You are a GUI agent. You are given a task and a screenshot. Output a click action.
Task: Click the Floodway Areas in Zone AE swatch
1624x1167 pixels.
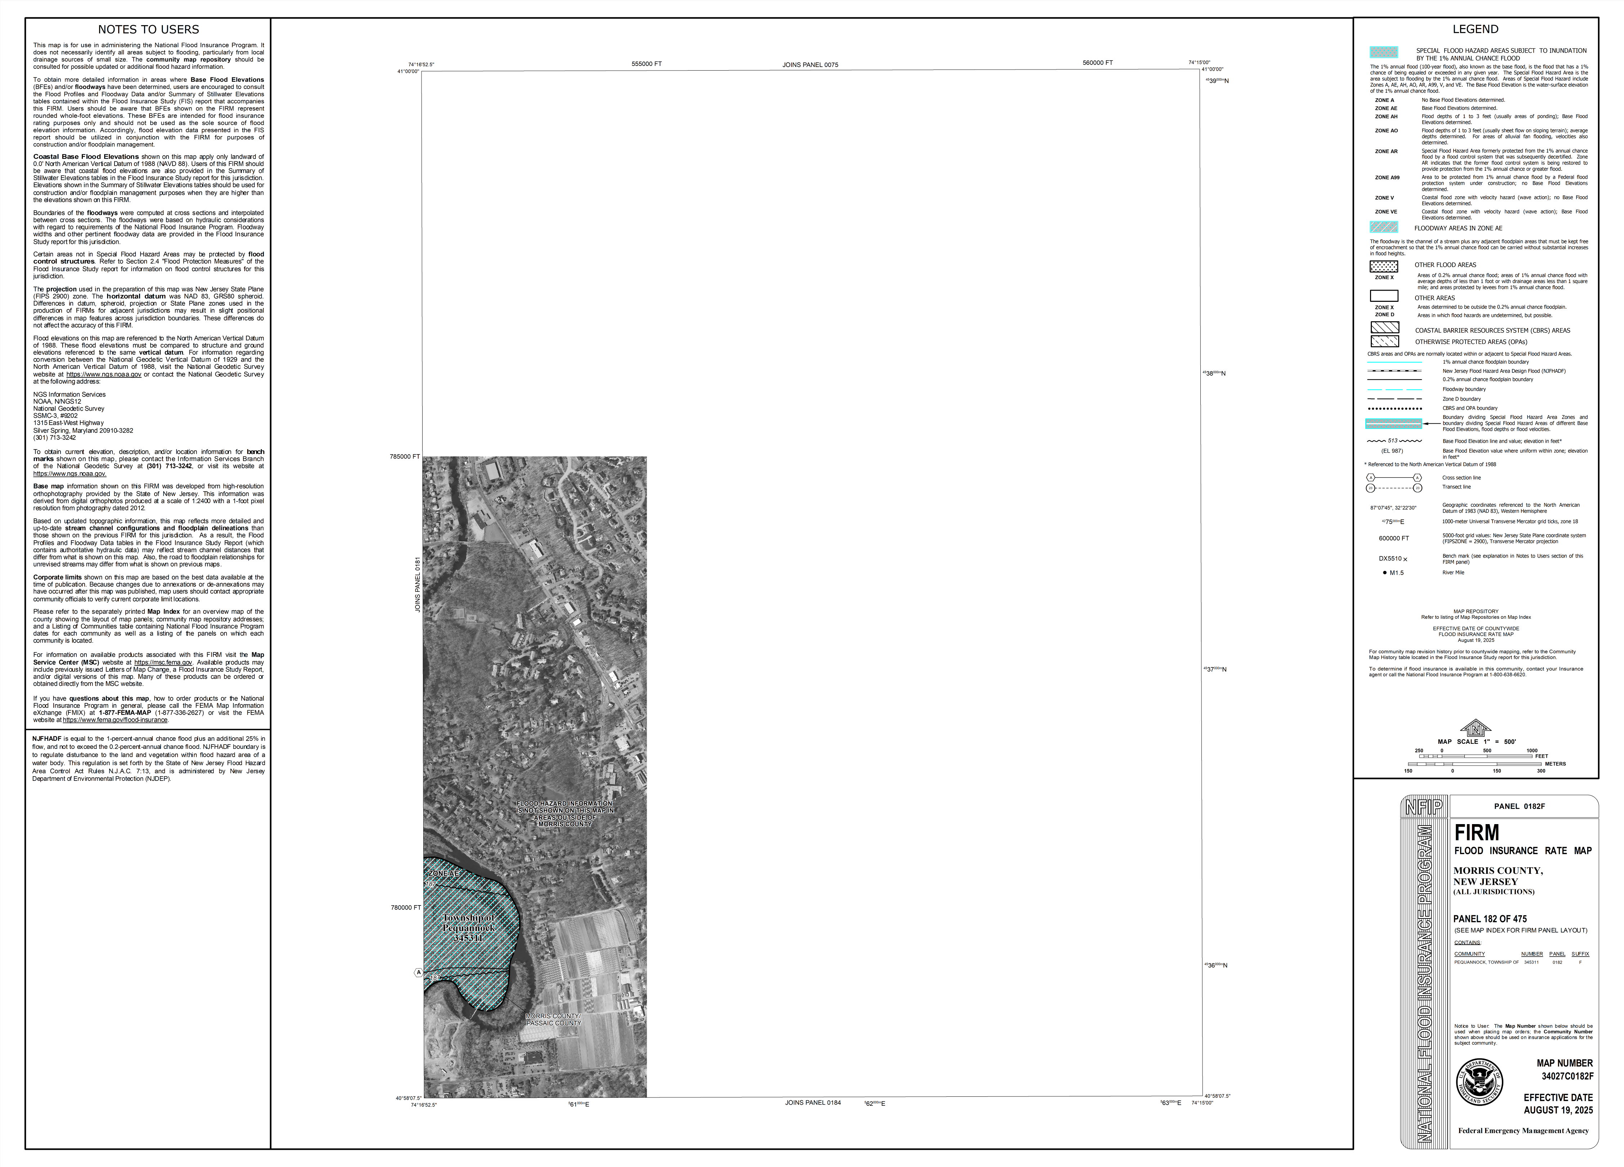pos(1383,227)
